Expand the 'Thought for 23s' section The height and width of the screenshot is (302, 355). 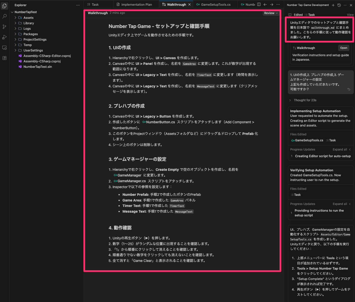coord(303,100)
